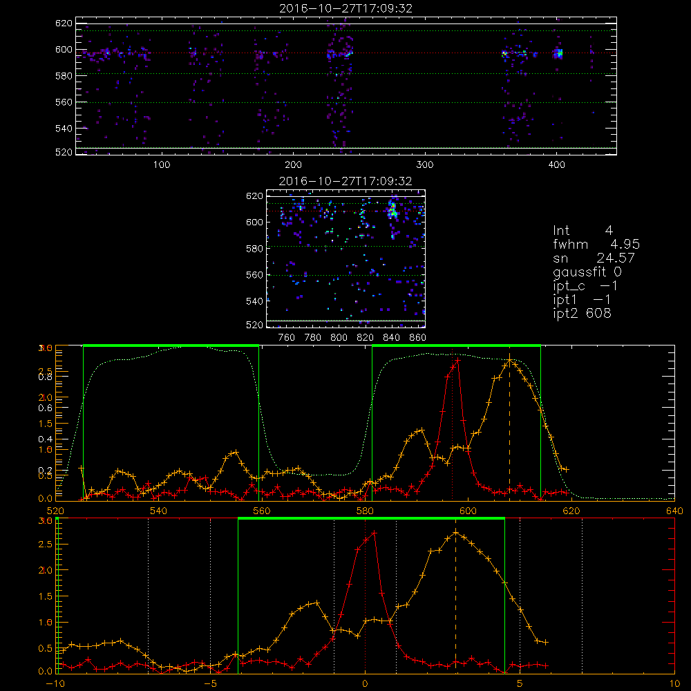Click the '200' x-axis tick label
This screenshot has width=691, height=691.
[x=293, y=165]
